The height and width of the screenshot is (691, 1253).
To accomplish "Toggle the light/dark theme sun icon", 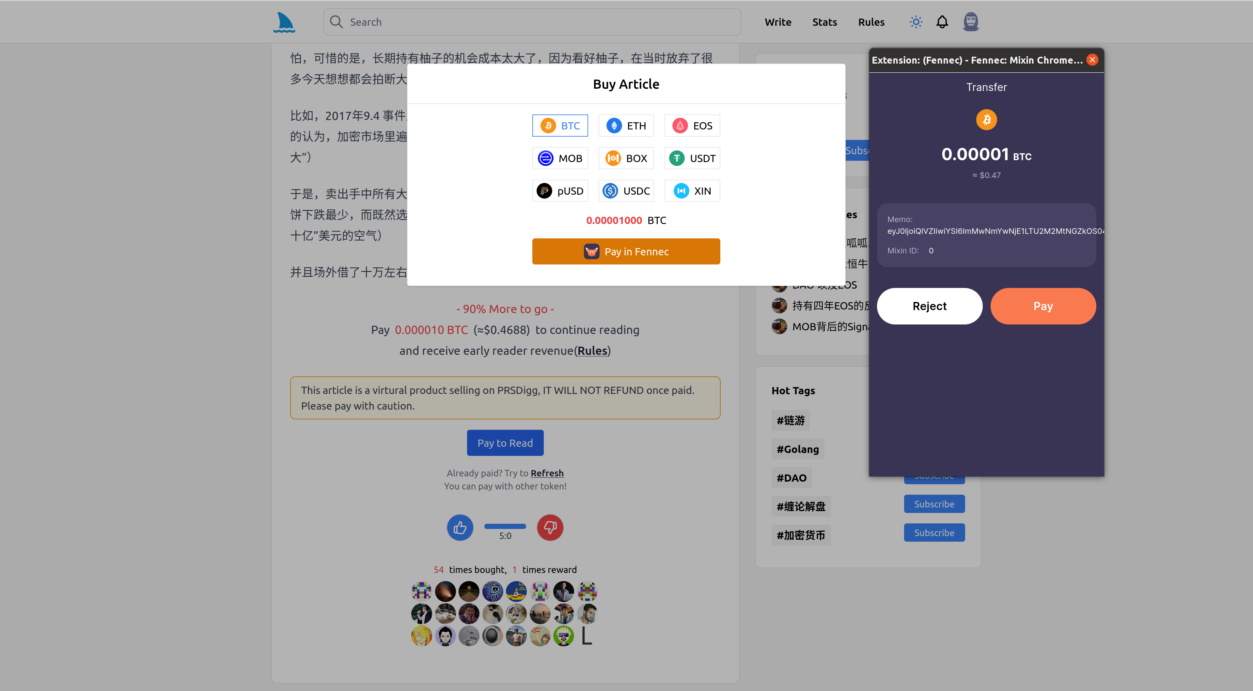I will (916, 22).
